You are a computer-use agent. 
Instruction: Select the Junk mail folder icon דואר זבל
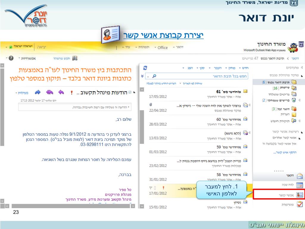[294, 109]
